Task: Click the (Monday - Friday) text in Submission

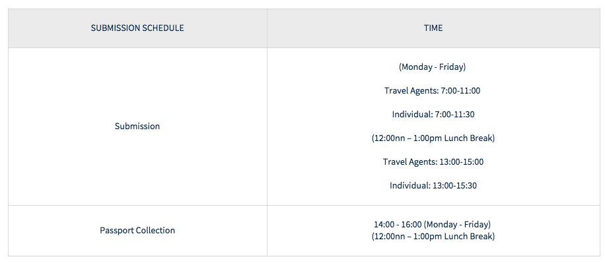Action: pos(432,67)
